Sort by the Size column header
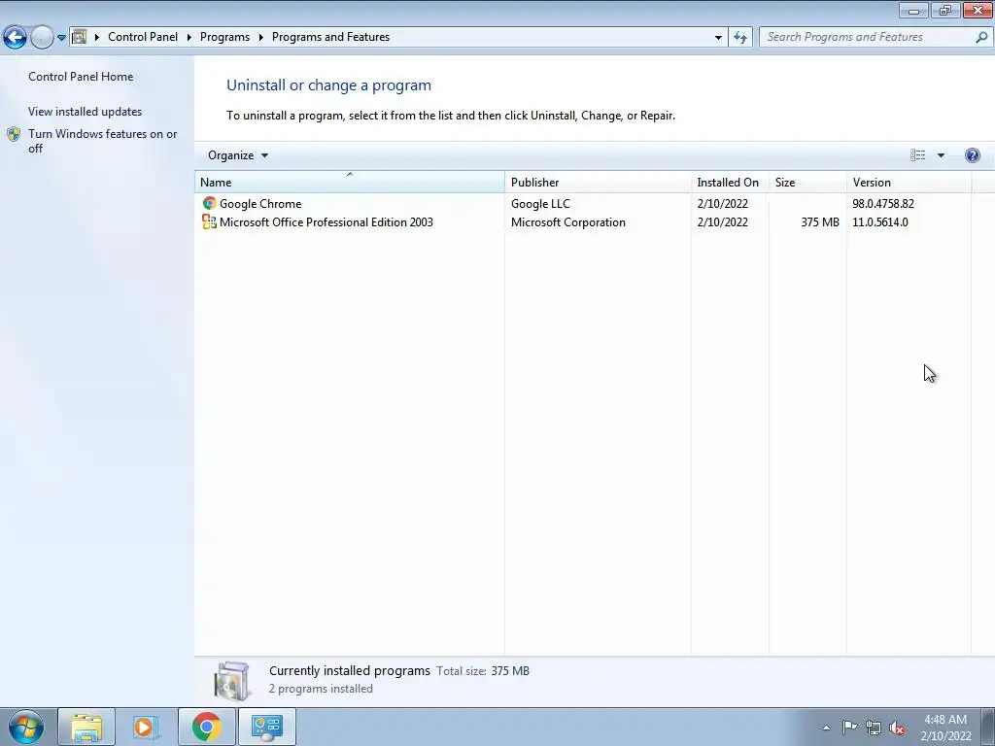The image size is (995, 746). coord(807,182)
